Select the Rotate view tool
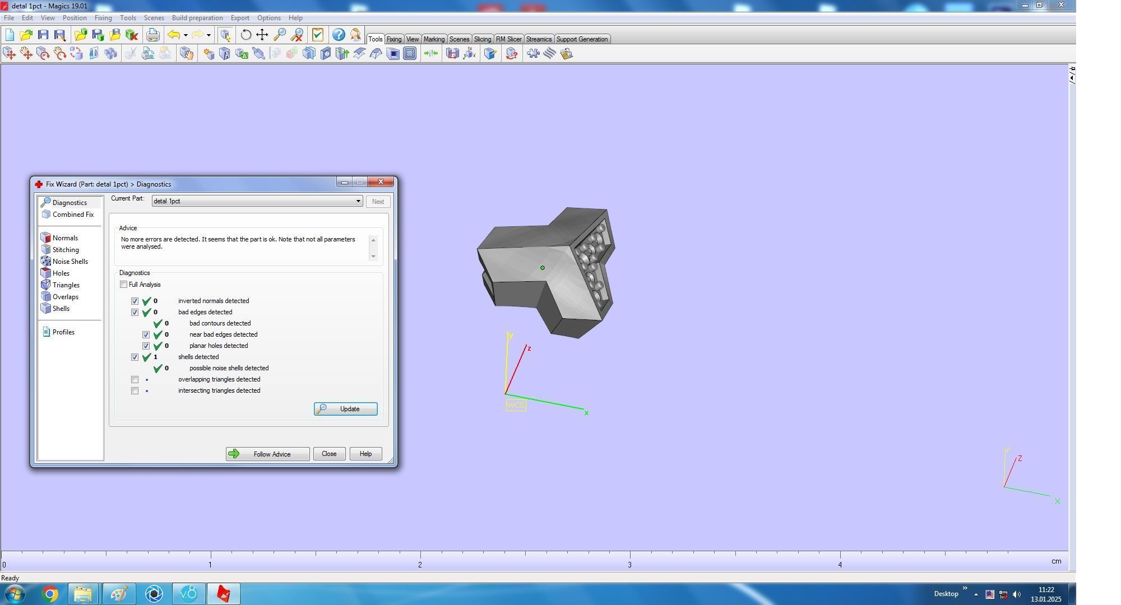This screenshot has width=1121, height=605. pos(245,35)
